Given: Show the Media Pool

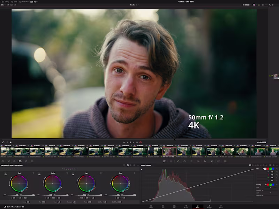Looking at the screenshot, I should (x=24, y=2).
